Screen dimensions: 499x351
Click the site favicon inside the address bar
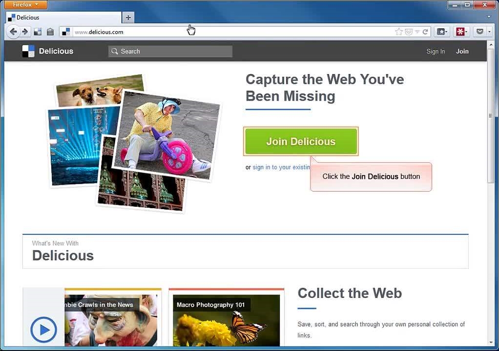pyautogui.click(x=66, y=32)
